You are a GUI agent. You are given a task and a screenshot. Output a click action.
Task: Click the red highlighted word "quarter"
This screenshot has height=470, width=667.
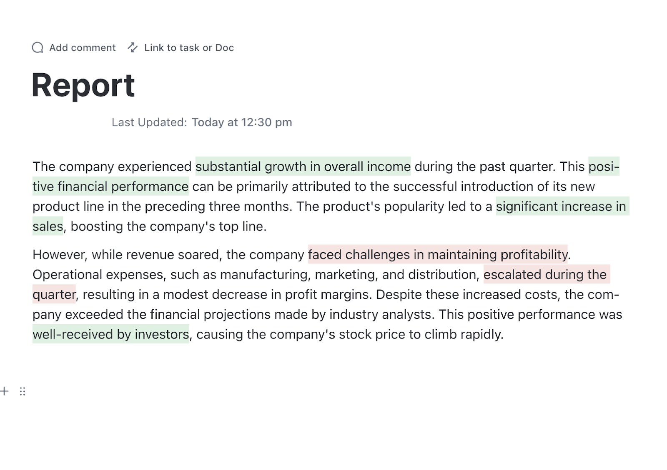pyautogui.click(x=54, y=294)
